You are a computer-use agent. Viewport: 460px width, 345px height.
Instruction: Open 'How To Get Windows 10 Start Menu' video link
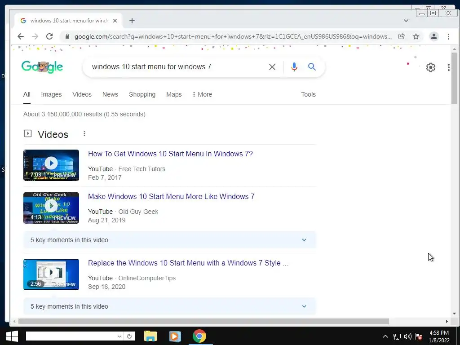(x=170, y=154)
